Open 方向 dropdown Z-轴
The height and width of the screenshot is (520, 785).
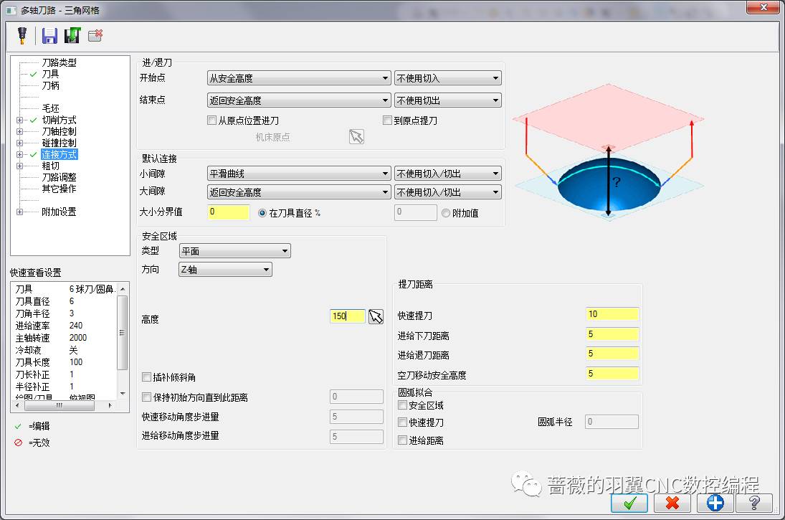pos(225,270)
